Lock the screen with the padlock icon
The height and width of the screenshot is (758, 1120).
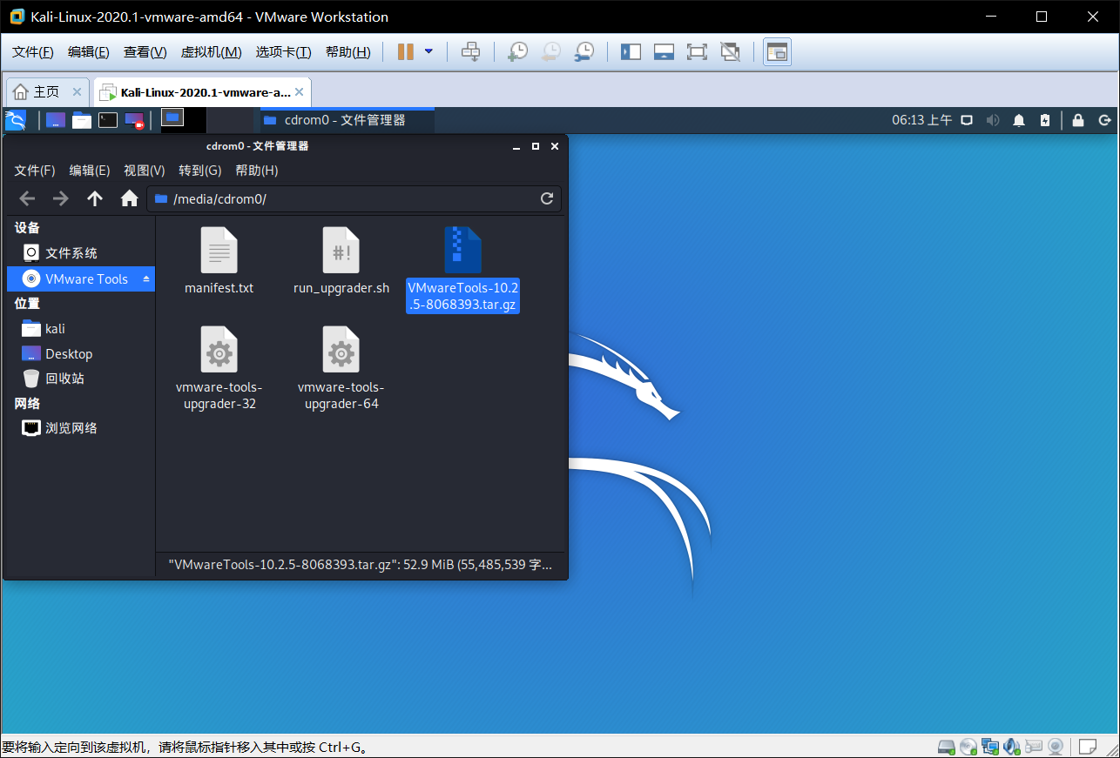click(1078, 120)
